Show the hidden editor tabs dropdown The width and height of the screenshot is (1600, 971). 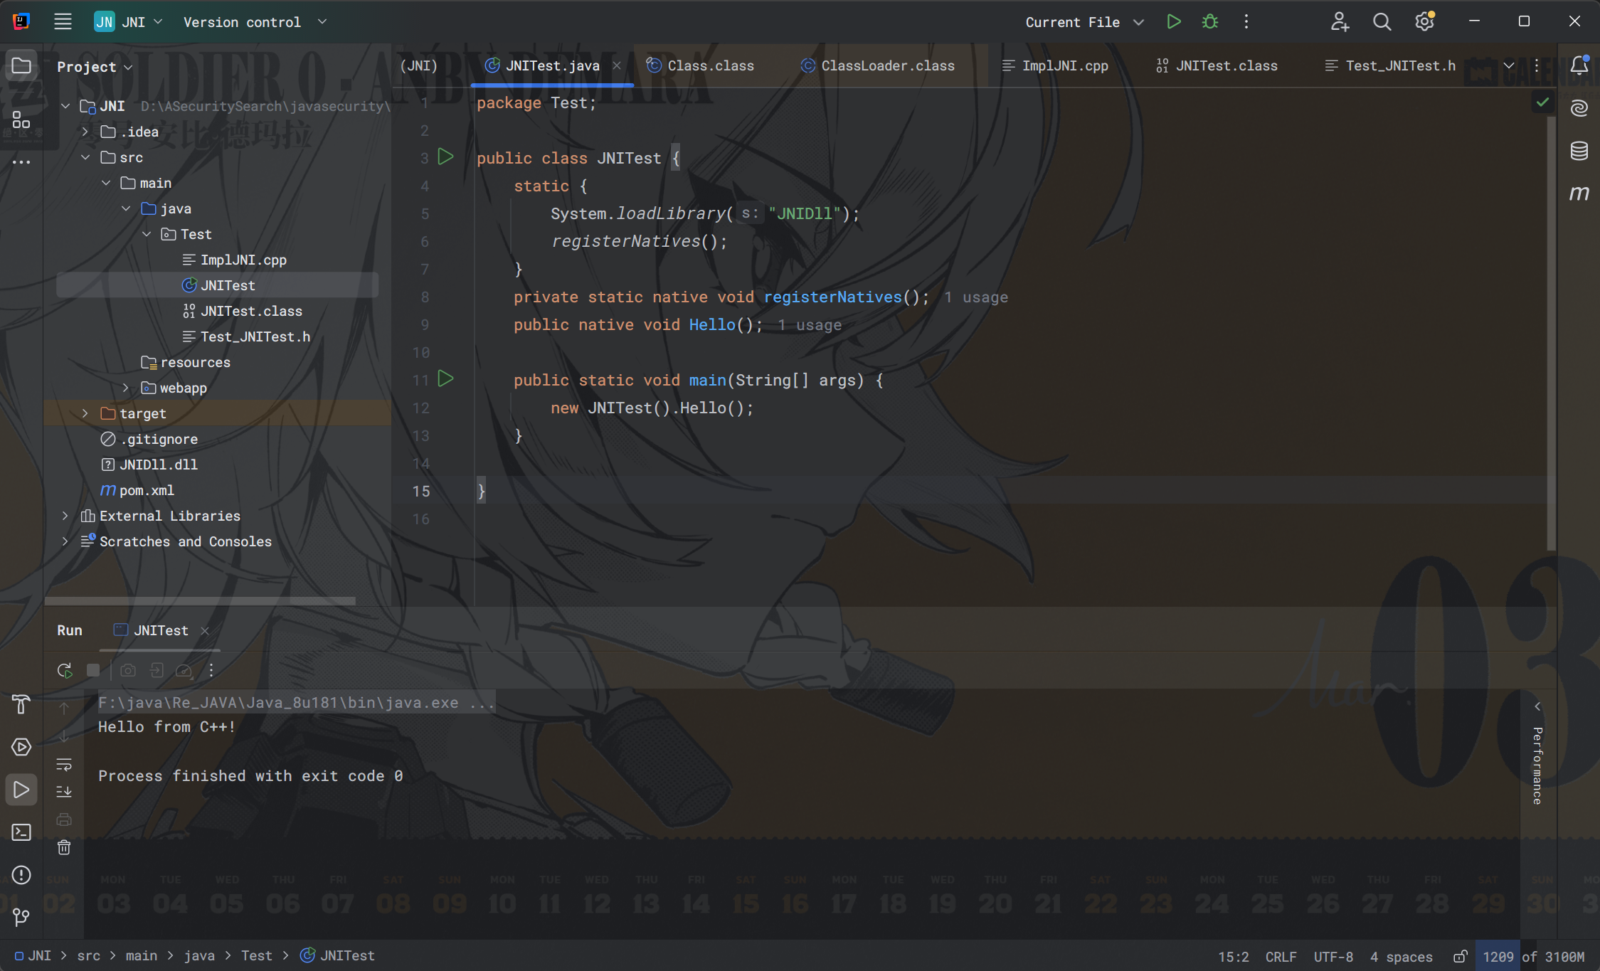(x=1508, y=65)
